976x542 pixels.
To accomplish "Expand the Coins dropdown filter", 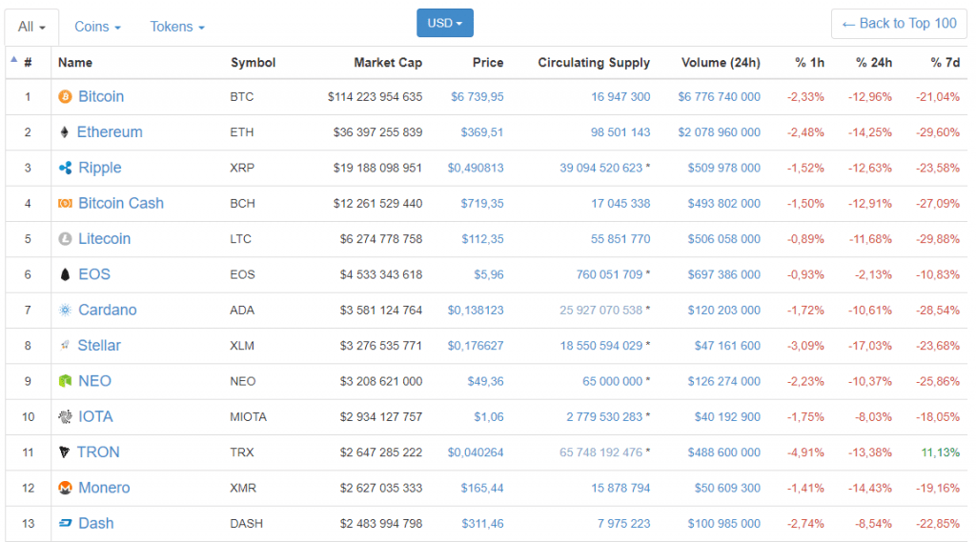I will [97, 27].
